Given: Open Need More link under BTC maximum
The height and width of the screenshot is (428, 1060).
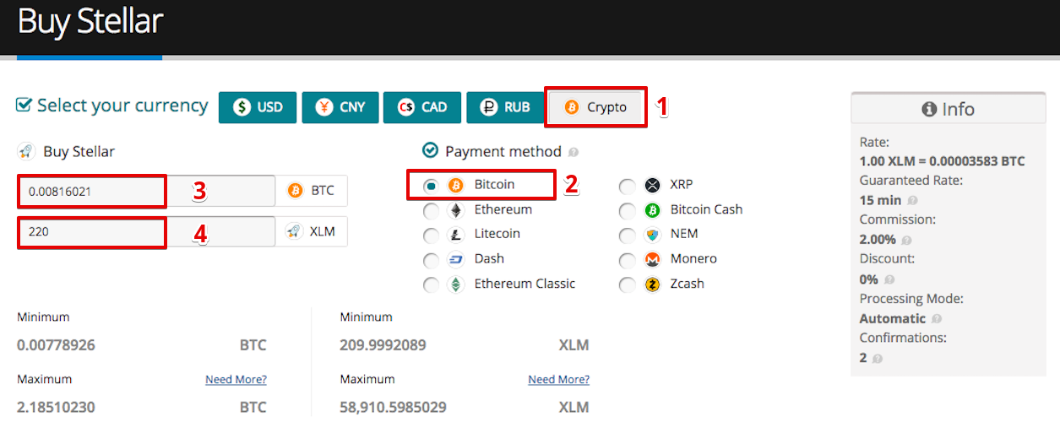Looking at the screenshot, I should click(x=236, y=380).
